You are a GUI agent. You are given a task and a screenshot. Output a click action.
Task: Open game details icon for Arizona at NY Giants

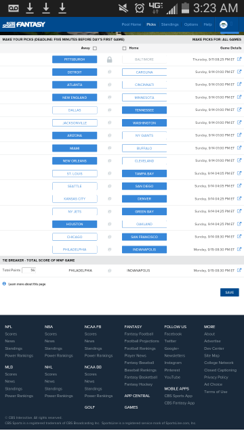click(239, 135)
